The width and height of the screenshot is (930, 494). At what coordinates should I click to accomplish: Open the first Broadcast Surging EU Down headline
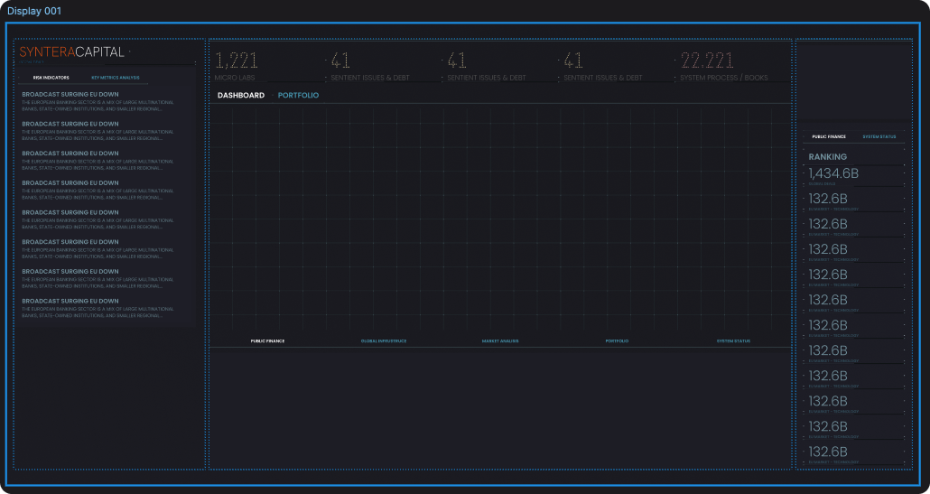pyautogui.click(x=70, y=94)
